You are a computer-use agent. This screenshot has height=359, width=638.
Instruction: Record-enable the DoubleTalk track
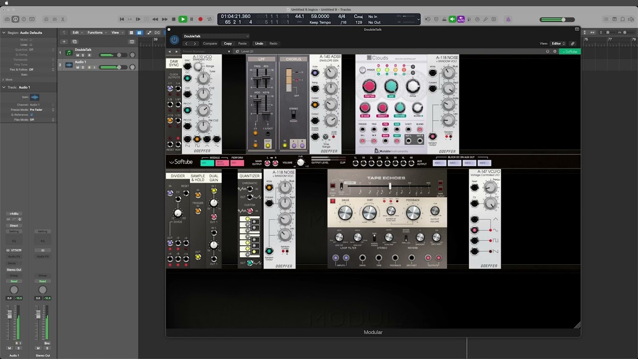(89, 55)
